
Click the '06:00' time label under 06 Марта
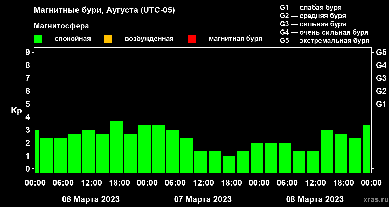63,183
